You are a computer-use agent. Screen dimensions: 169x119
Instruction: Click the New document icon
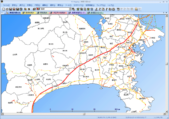pos(4,9)
